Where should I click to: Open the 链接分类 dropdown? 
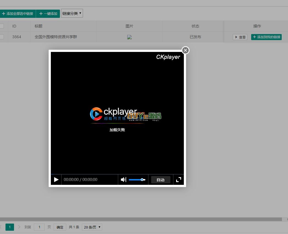(x=72, y=13)
